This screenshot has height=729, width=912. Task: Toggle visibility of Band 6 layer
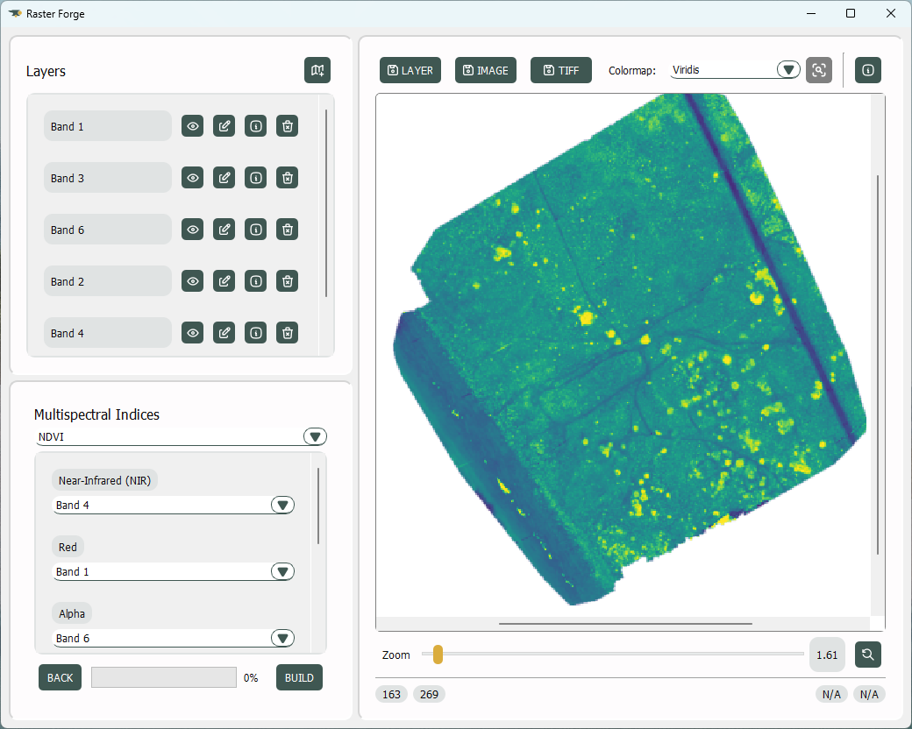[193, 230]
